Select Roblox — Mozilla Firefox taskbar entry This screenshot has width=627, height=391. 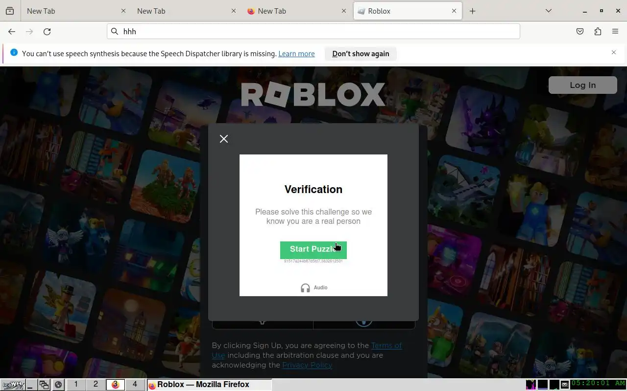(x=209, y=385)
